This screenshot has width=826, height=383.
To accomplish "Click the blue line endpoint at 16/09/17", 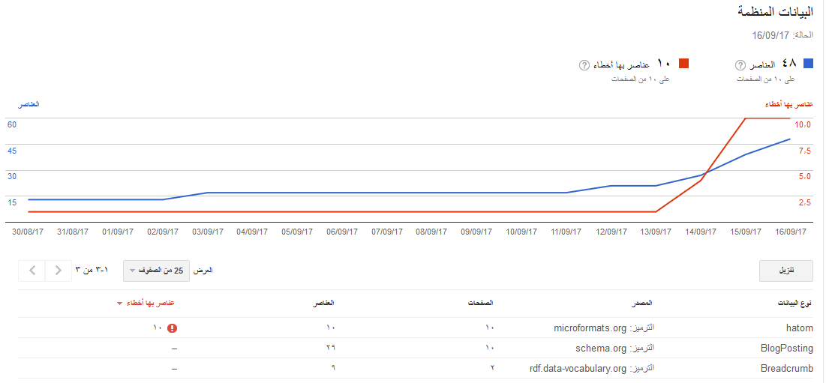I will pos(790,139).
